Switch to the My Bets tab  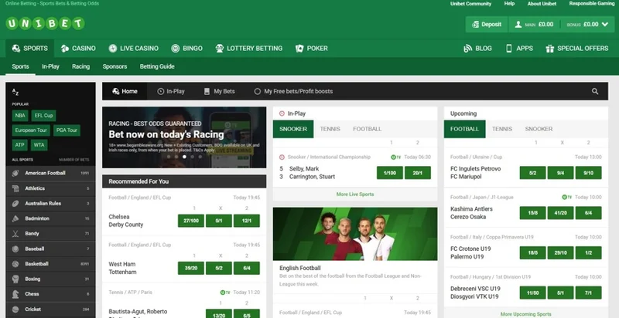pos(220,91)
